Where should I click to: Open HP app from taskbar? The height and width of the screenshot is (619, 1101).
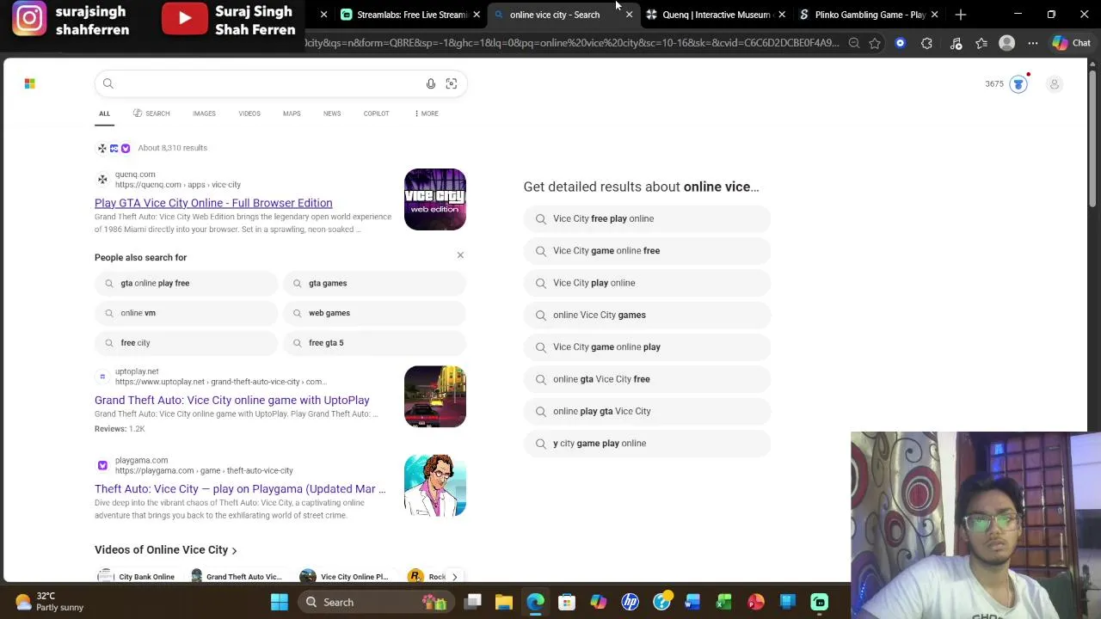coord(630,603)
